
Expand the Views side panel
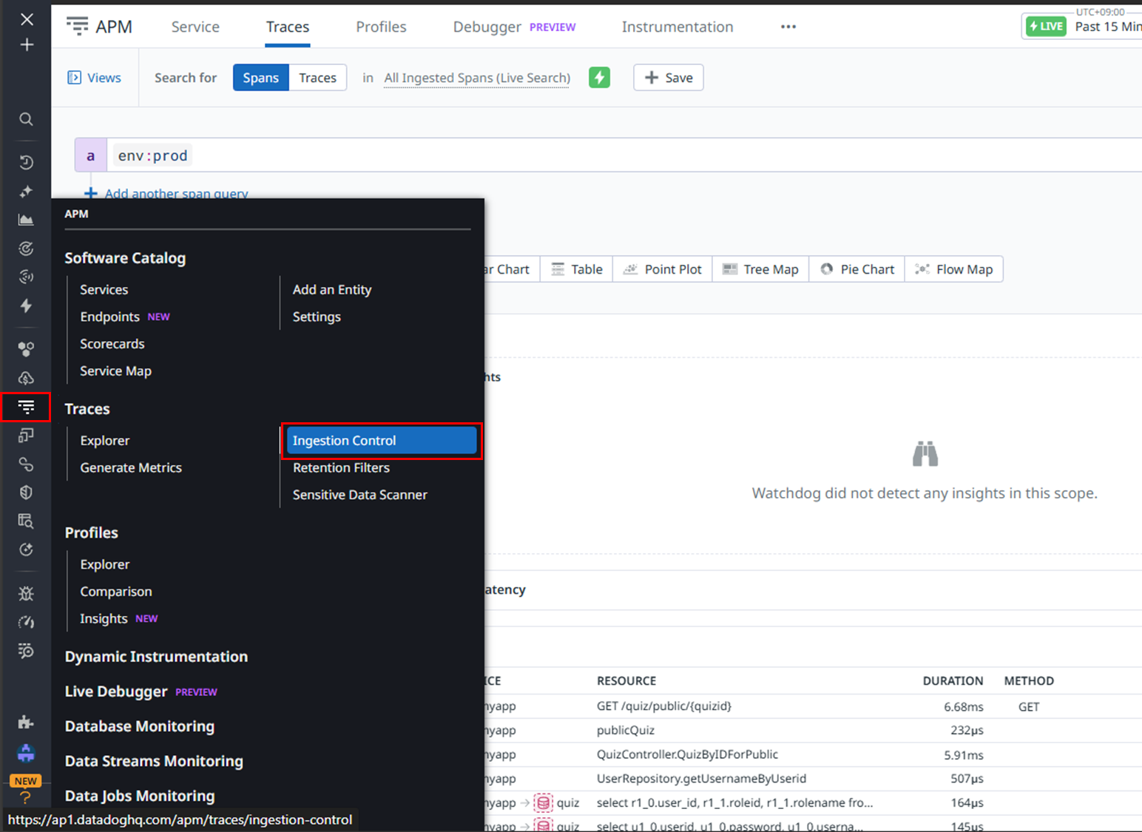point(94,78)
